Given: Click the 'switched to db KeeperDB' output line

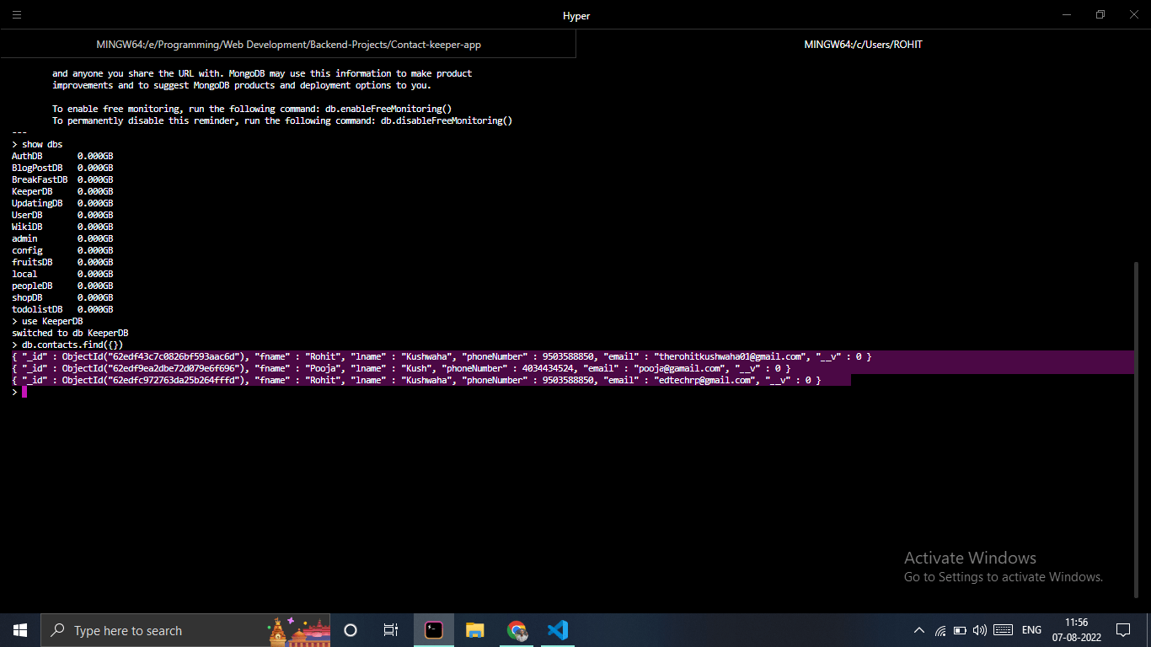Looking at the screenshot, I should coord(70,333).
